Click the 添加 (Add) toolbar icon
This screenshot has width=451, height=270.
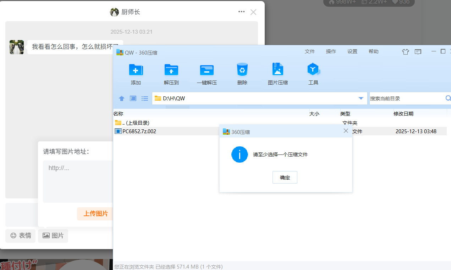coord(136,70)
